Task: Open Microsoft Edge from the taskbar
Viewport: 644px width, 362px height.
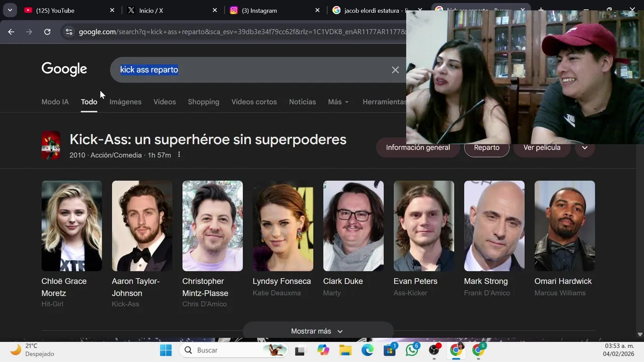Action: [x=367, y=350]
